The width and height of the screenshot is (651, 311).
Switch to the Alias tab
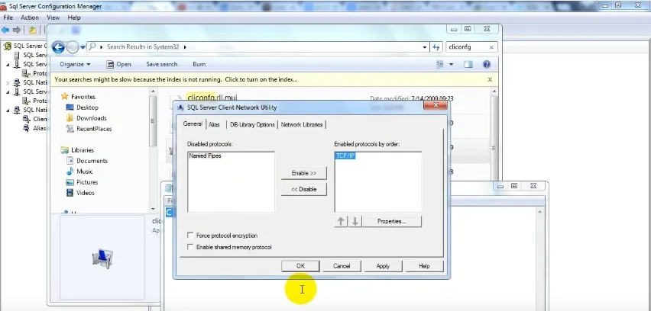(x=214, y=124)
